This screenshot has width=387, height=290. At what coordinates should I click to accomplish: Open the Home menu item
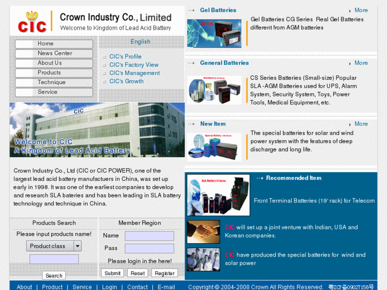click(x=54, y=44)
